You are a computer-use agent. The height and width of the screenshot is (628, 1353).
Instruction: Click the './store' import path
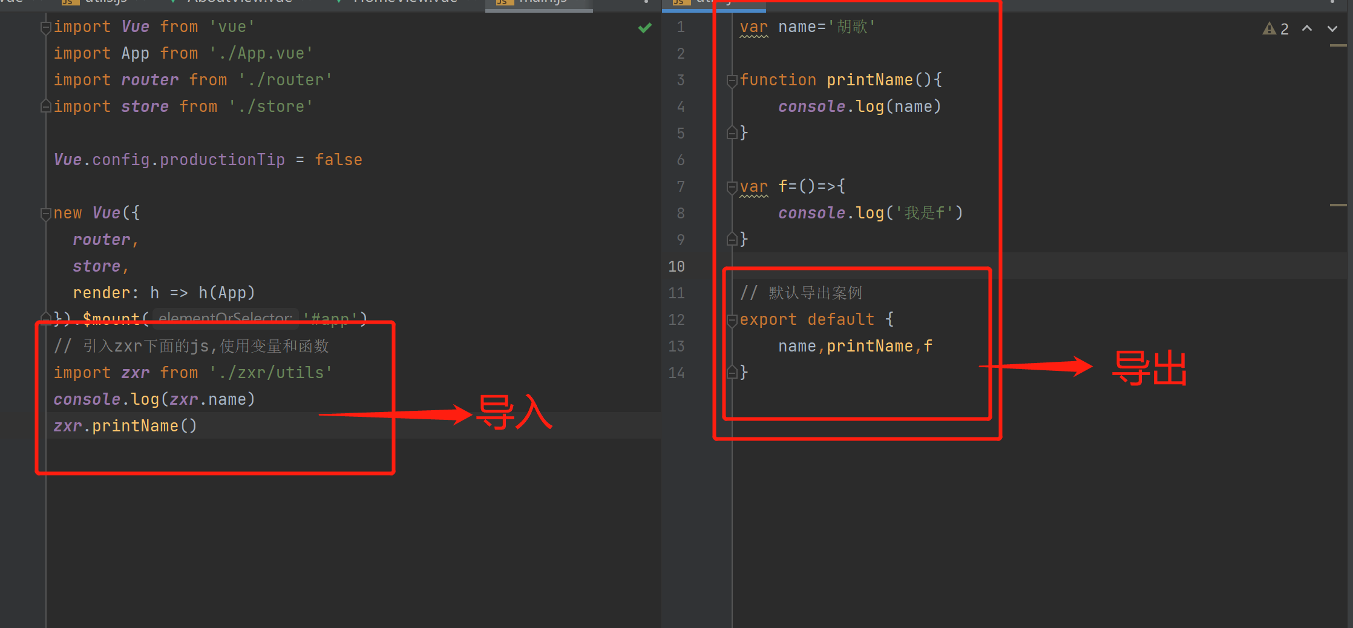[271, 107]
